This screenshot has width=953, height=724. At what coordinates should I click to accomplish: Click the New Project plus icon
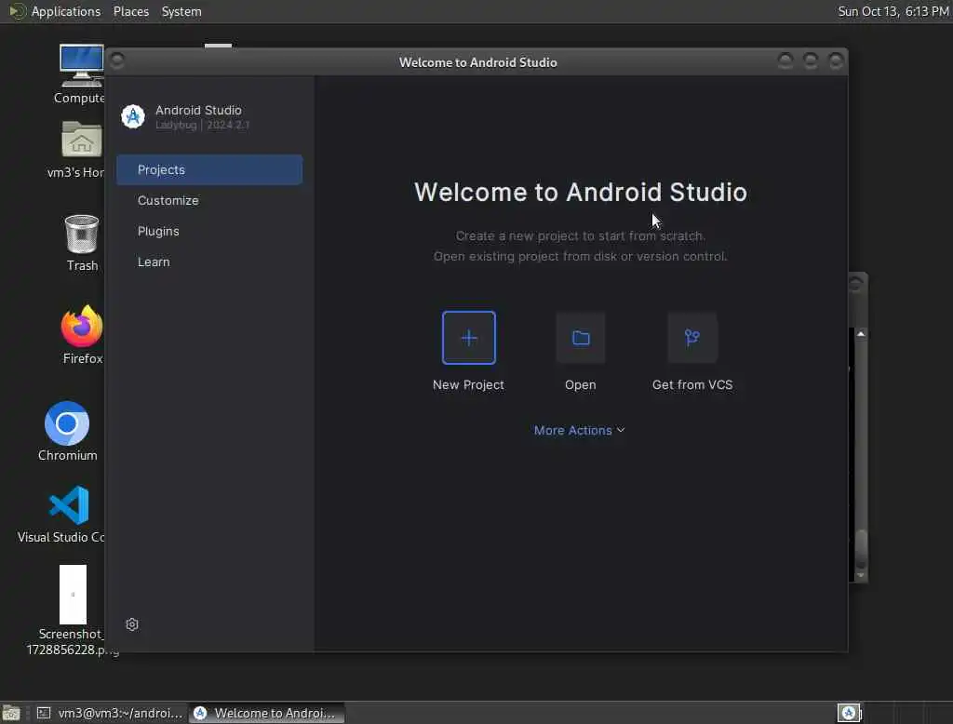[x=469, y=338]
